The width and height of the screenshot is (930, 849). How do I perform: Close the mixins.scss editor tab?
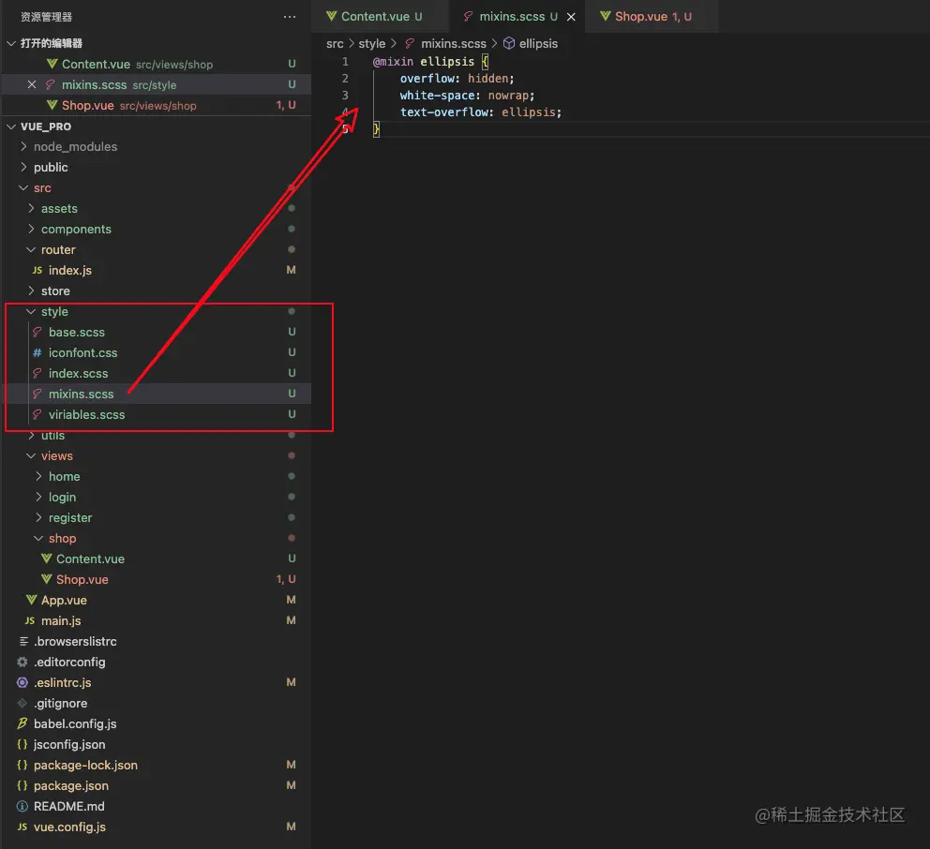[571, 17]
